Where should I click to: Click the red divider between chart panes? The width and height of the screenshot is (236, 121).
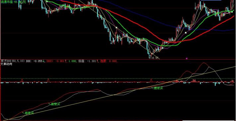[x=118, y=60]
